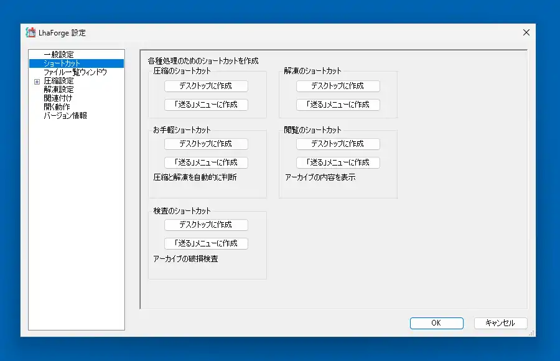Image resolution: width=560 pixels, height=361 pixels.
Task: Create 閲覧 shortcut in 送る menu
Action: 338,162
